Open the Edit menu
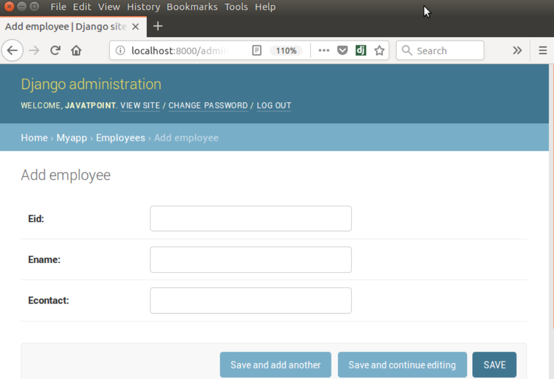554x379 pixels. (82, 7)
